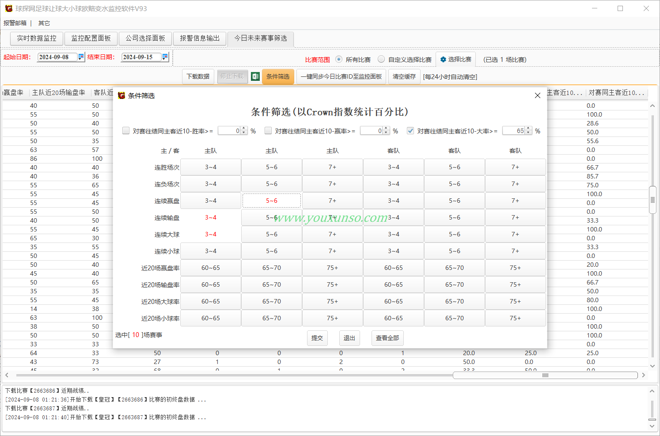Click 一键同步今日比赛ID至监控面板 button

pyautogui.click(x=341, y=76)
